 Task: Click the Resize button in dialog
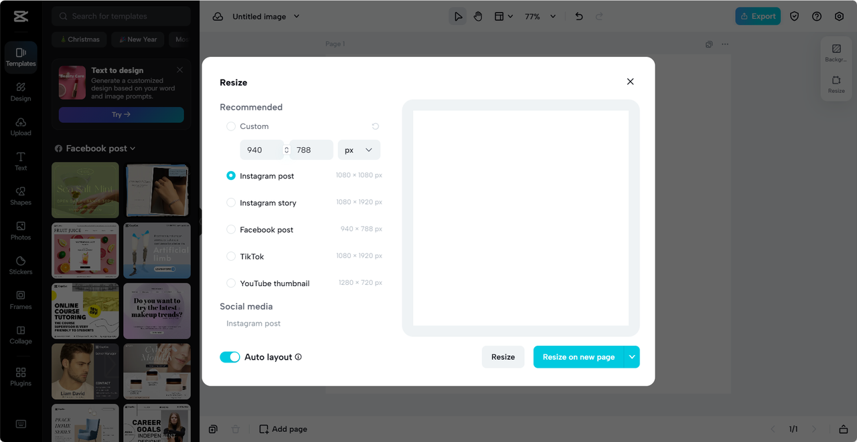[503, 357]
